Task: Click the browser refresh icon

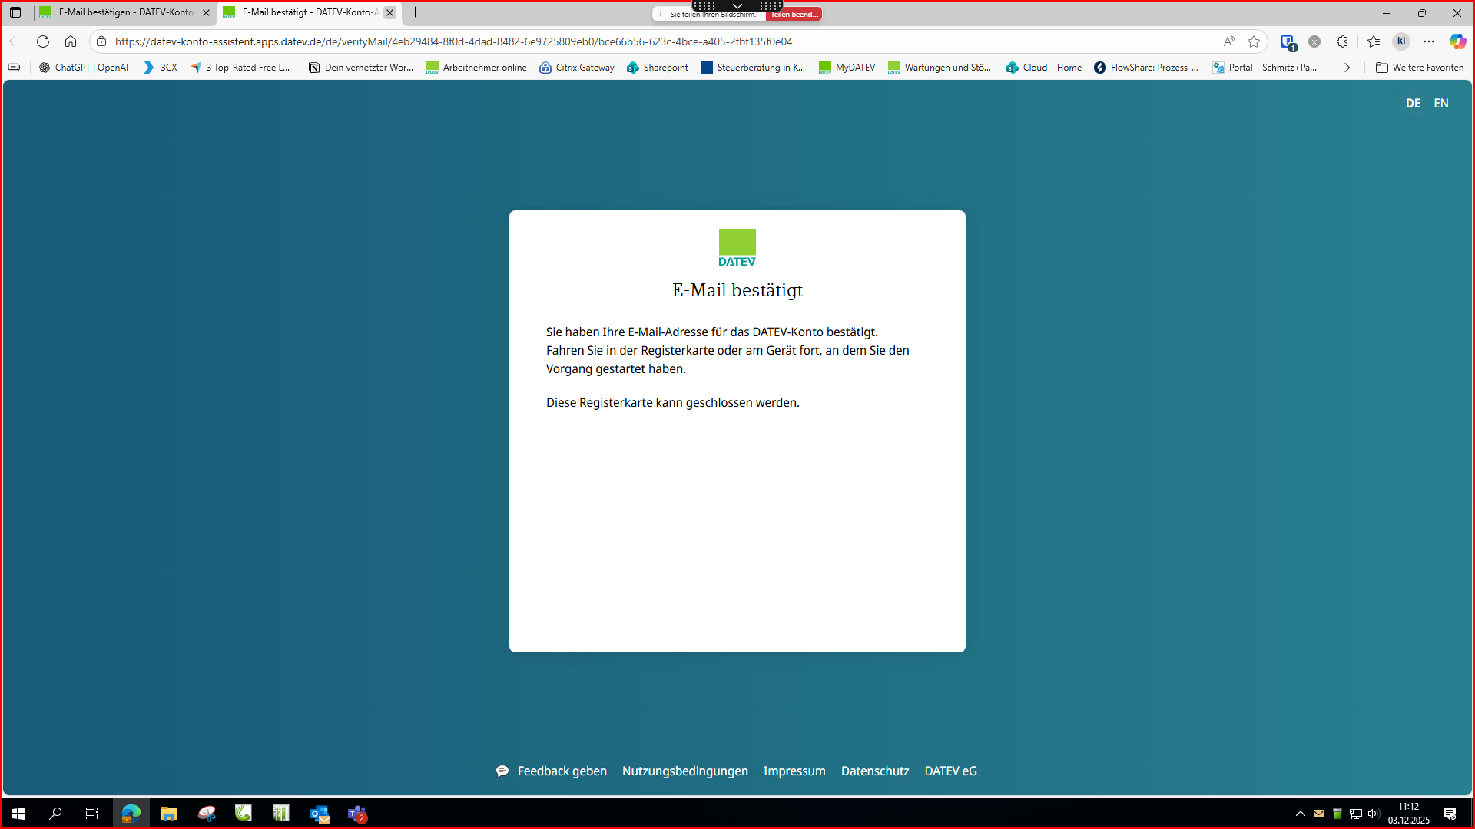Action: [x=43, y=41]
